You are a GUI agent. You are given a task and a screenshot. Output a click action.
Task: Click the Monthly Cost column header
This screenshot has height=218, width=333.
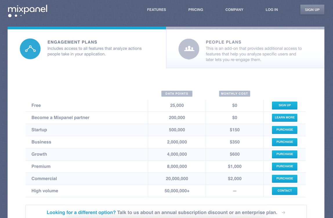[234, 94]
